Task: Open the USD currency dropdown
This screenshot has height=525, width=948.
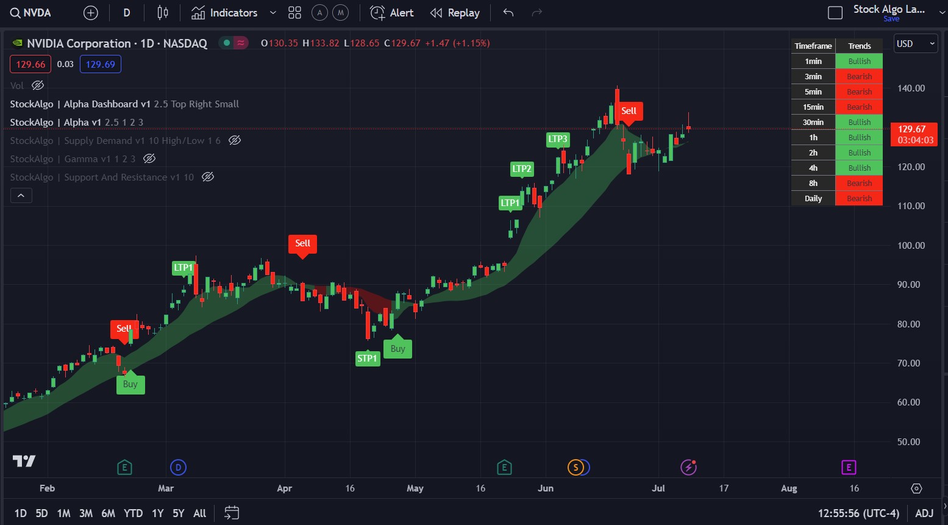Action: (x=916, y=43)
